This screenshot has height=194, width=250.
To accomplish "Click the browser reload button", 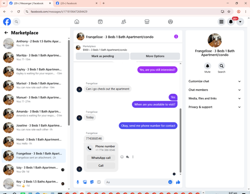I will (18, 11).
